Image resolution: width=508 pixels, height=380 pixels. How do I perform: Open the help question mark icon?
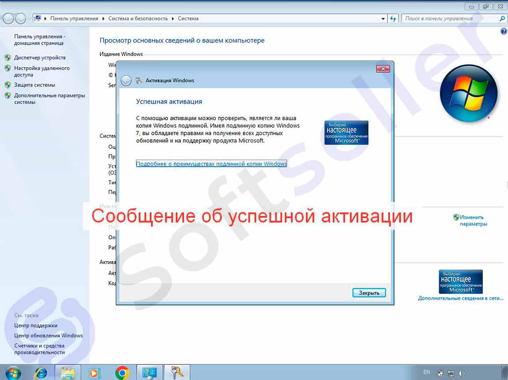(504, 32)
